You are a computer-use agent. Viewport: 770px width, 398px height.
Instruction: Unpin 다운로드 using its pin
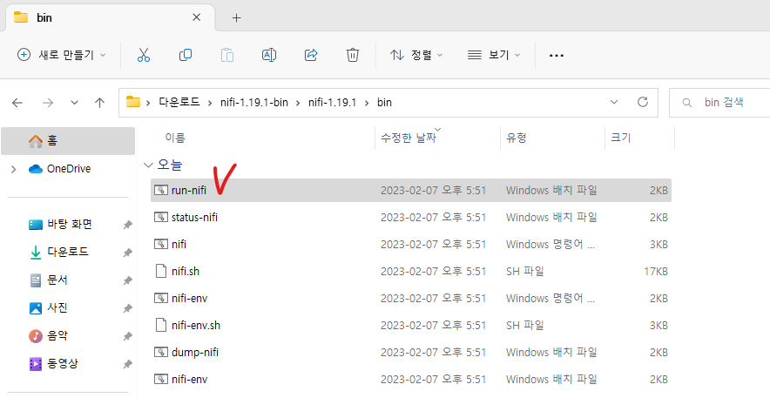127,253
